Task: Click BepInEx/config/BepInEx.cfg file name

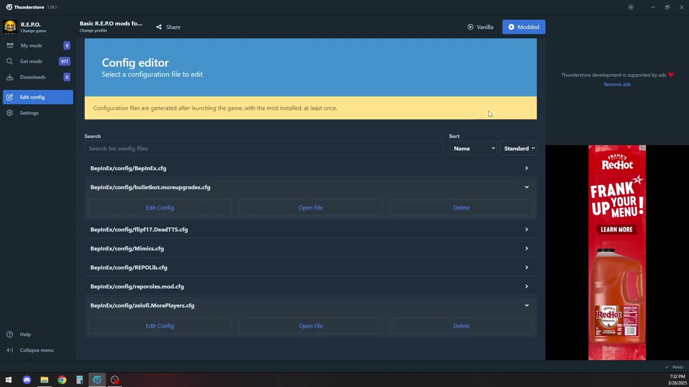Action: tap(128, 168)
